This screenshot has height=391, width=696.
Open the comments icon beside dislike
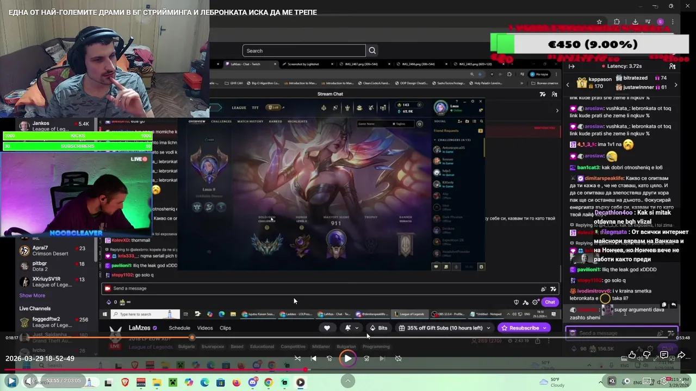[664, 355]
